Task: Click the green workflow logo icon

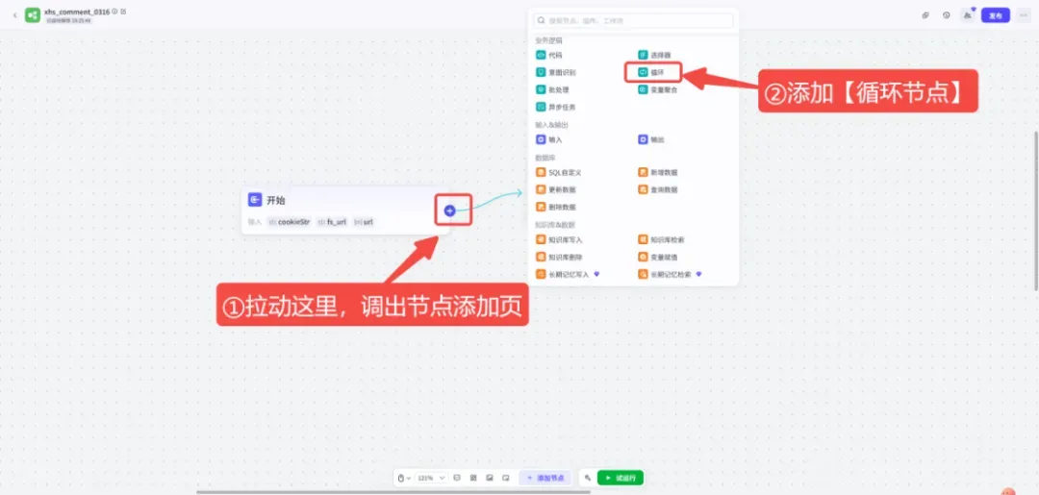Action: pos(33,14)
